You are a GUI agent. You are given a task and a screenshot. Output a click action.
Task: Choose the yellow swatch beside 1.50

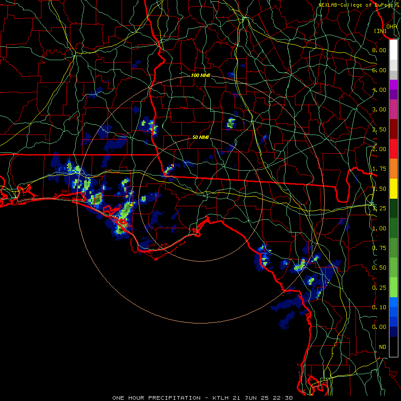tap(393, 188)
